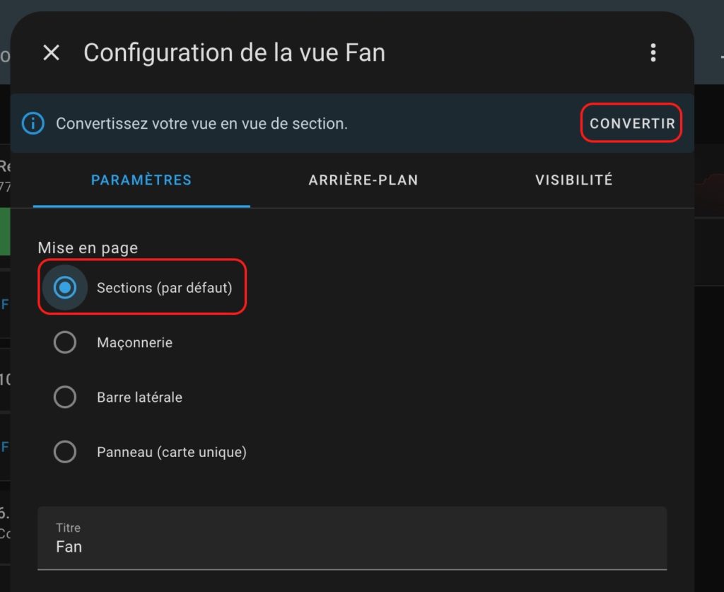Viewport: 724px width, 592px height.
Task: Switch to the PARAMÈTRES tab
Action: [141, 180]
